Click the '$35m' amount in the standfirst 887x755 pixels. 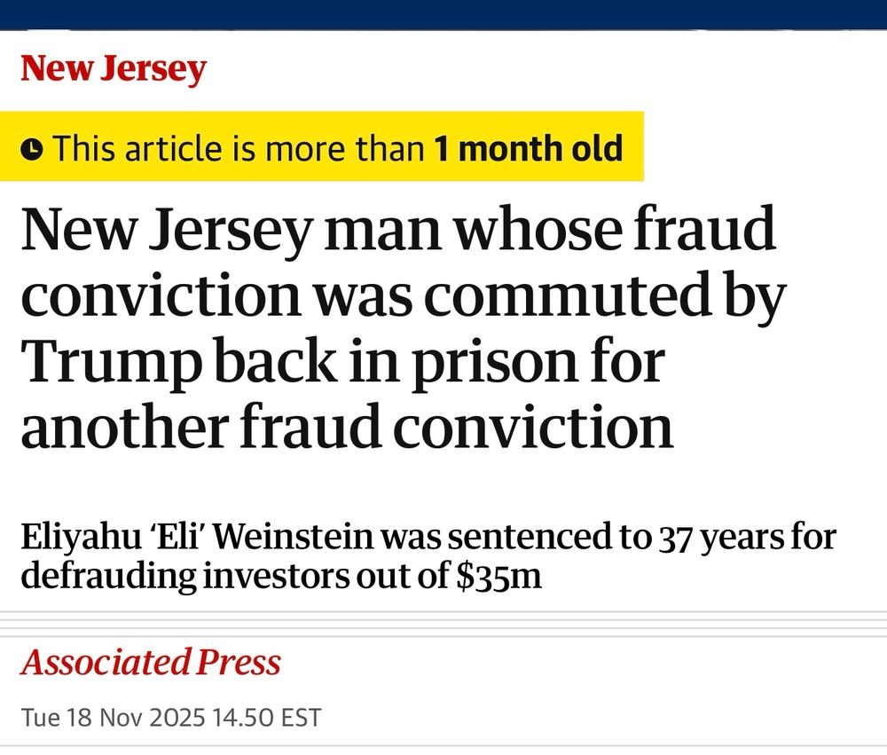point(501,577)
